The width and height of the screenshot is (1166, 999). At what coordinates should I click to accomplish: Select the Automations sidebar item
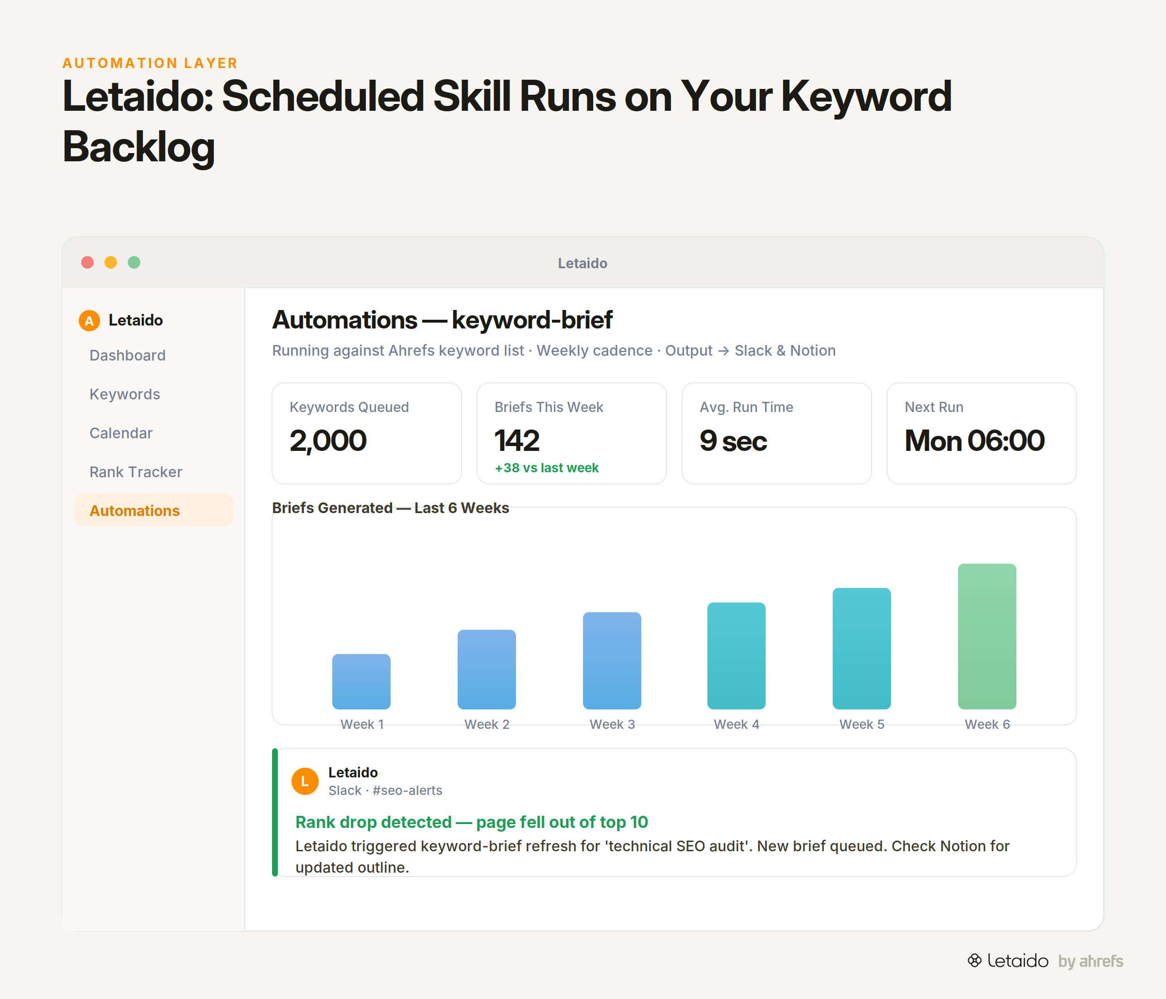pyautogui.click(x=154, y=511)
